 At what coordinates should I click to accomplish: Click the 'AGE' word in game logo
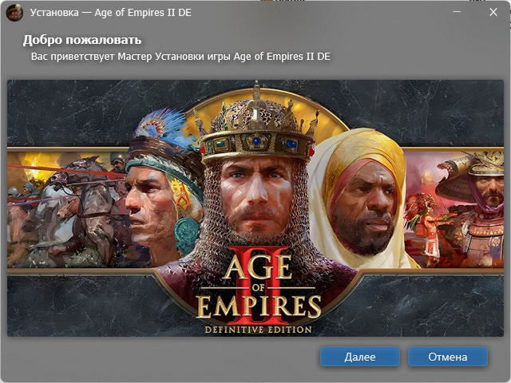[256, 267]
